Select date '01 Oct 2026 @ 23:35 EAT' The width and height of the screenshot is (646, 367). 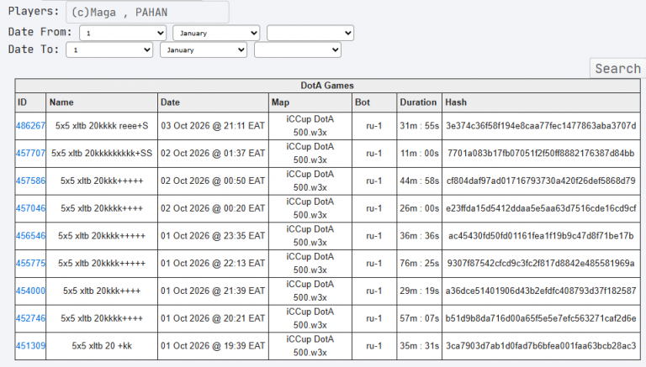point(213,236)
